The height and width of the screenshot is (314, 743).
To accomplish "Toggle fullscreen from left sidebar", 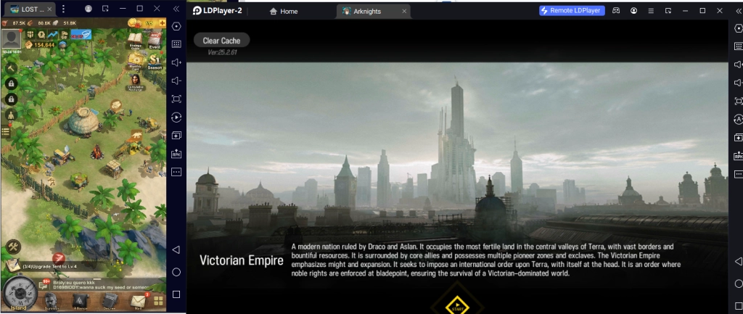I will coord(176,99).
